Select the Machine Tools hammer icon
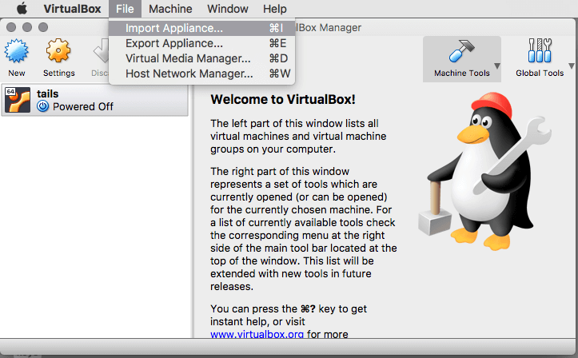 (461, 50)
